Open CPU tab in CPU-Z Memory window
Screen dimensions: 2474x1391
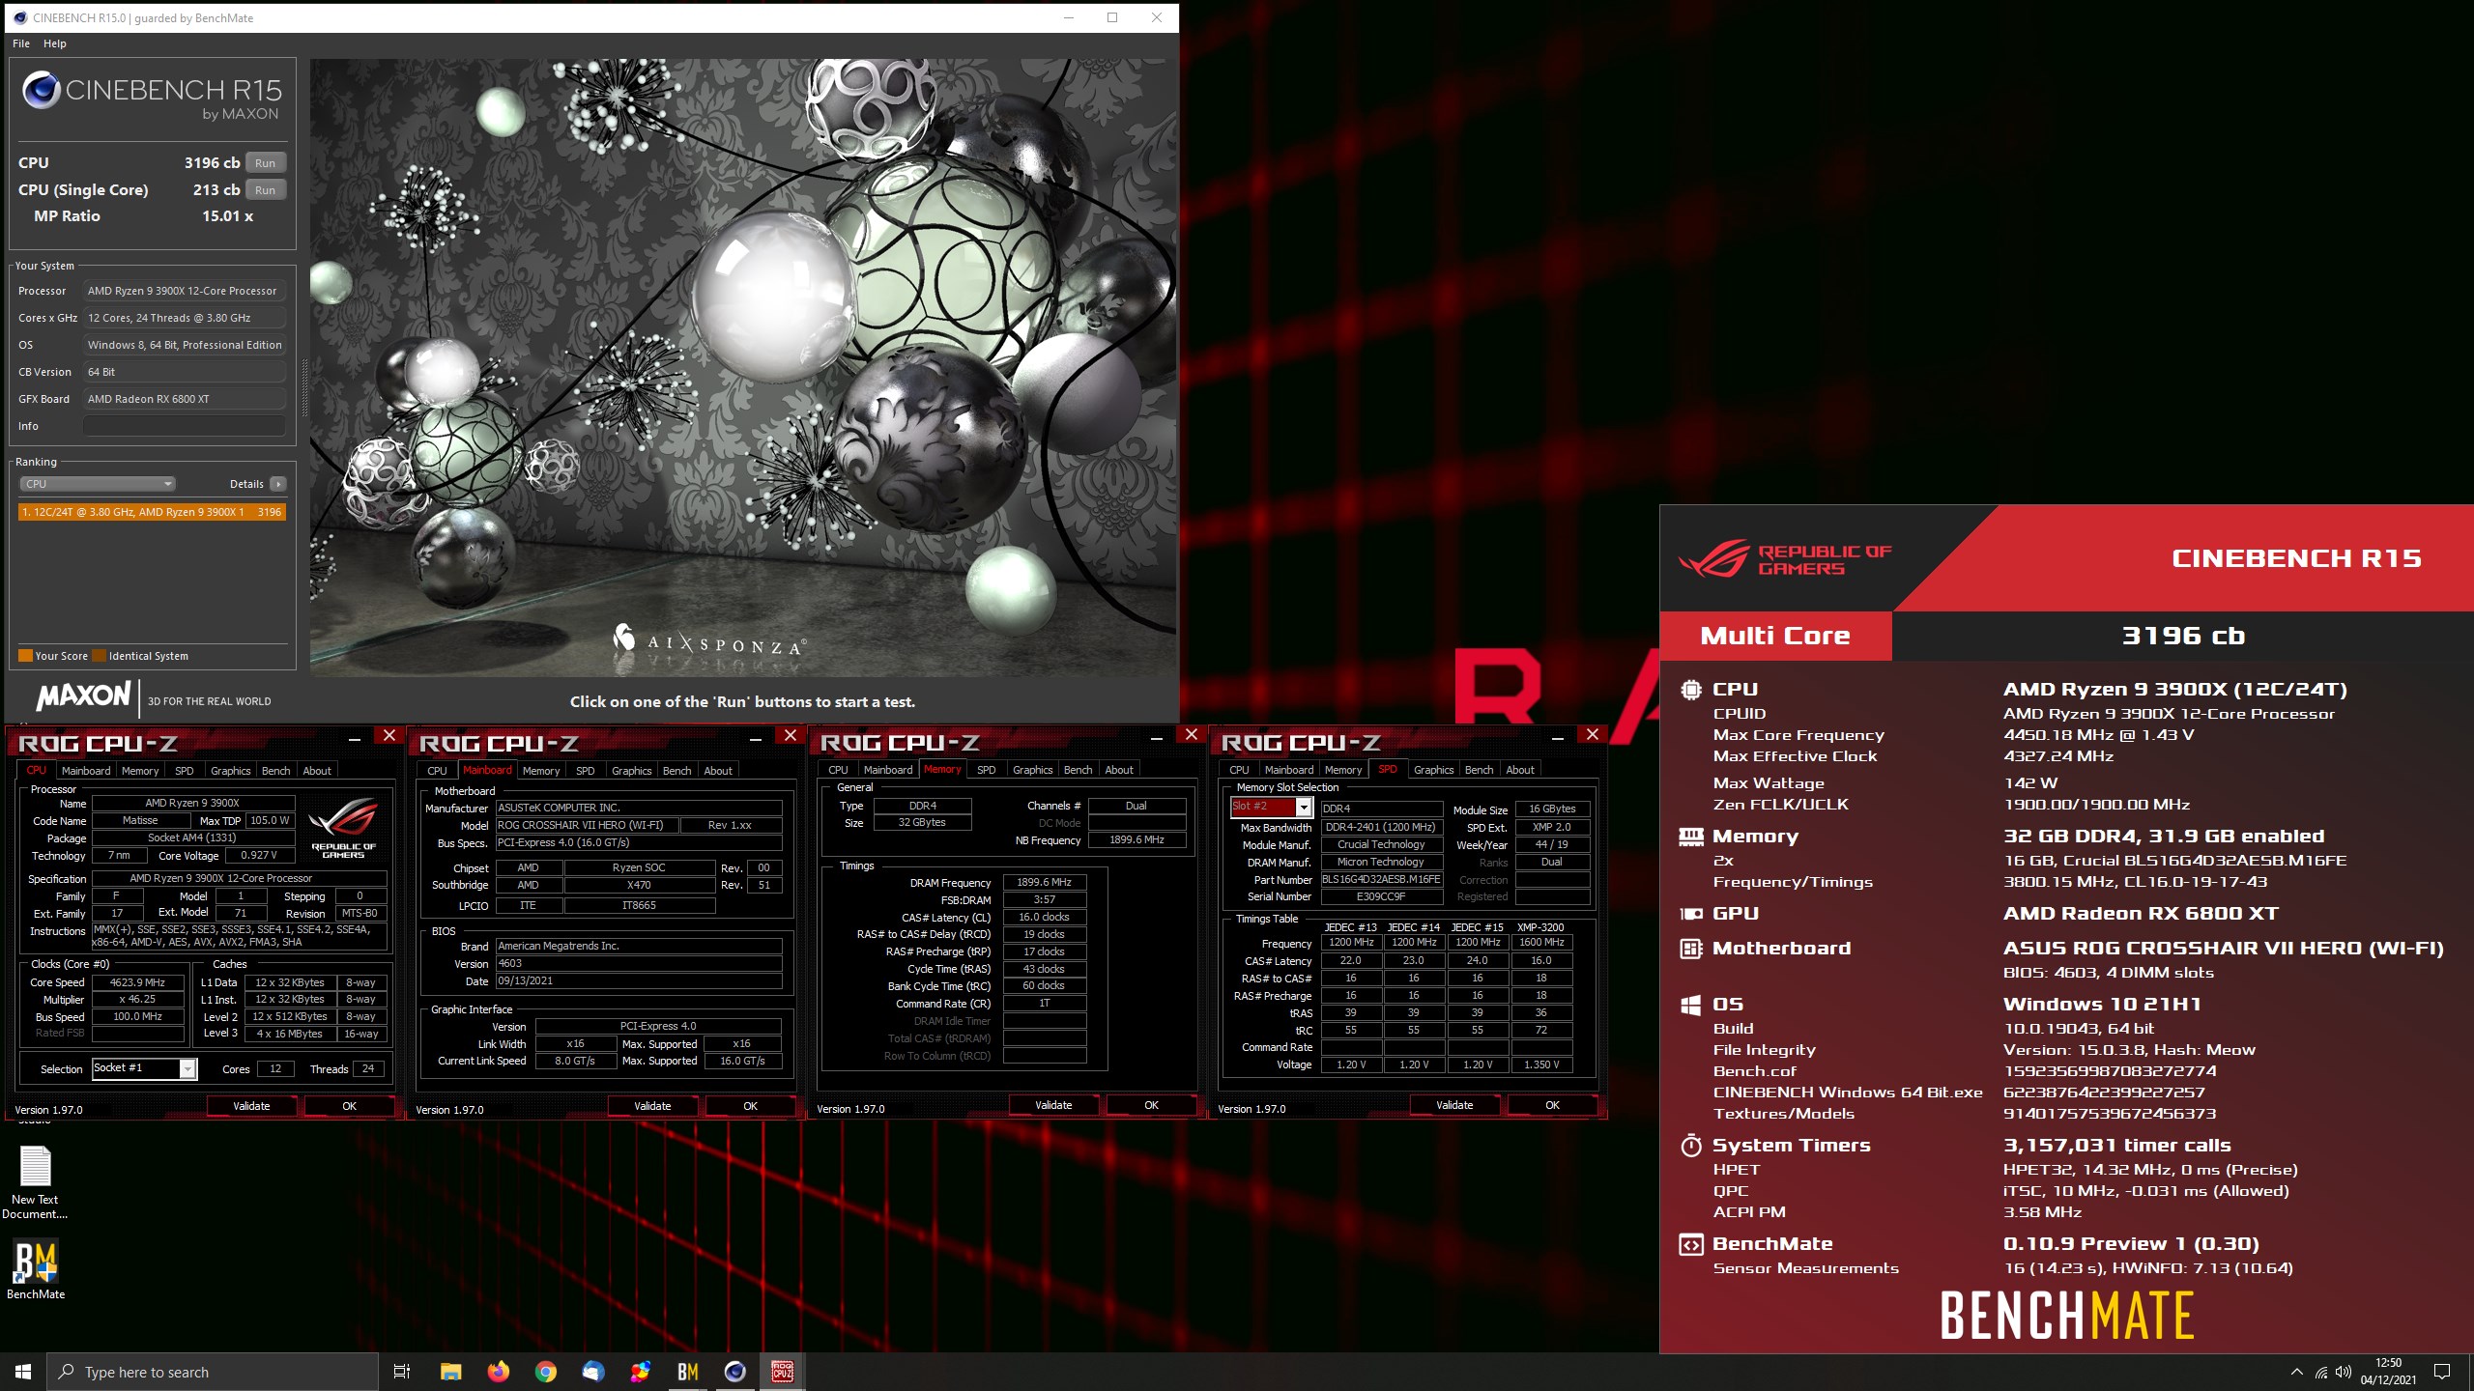coord(838,770)
